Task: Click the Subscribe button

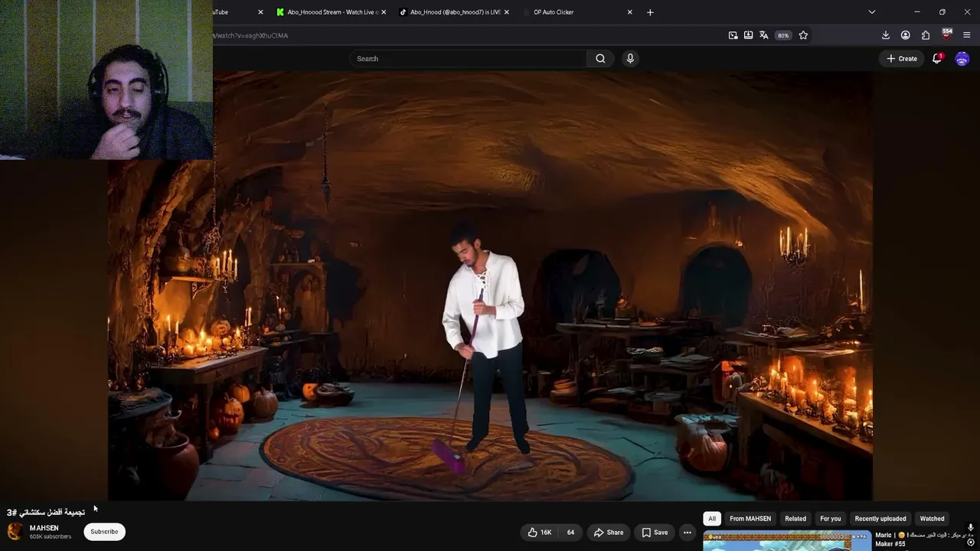Action: pyautogui.click(x=104, y=532)
